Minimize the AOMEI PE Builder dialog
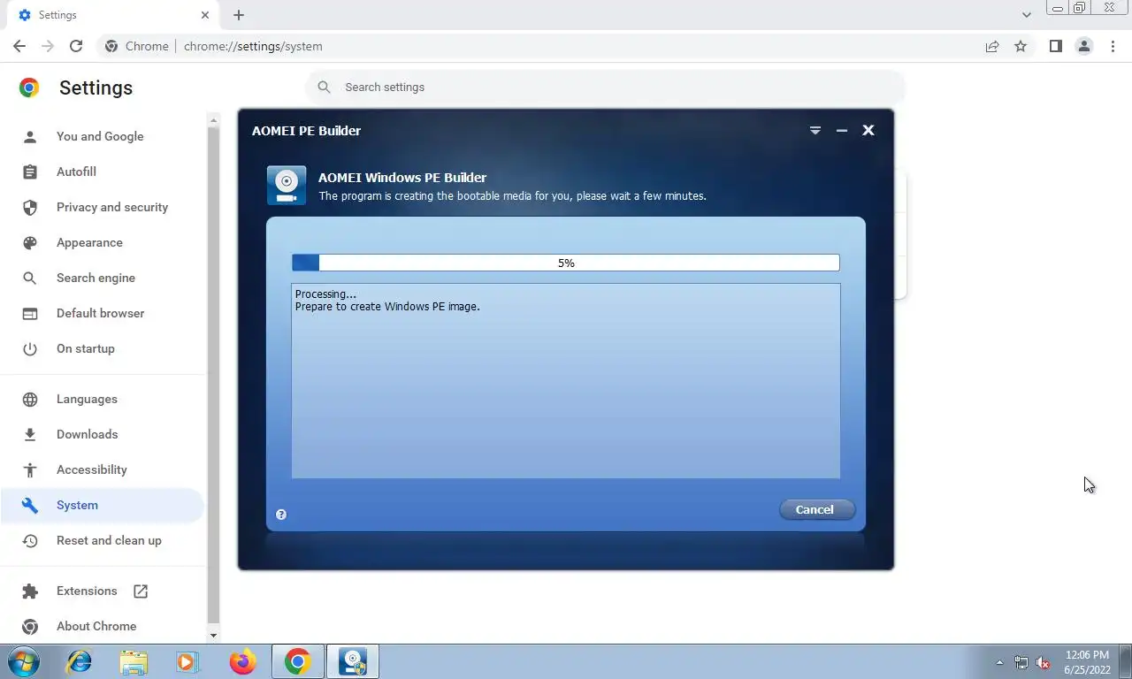Image resolution: width=1132 pixels, height=679 pixels. click(x=842, y=130)
